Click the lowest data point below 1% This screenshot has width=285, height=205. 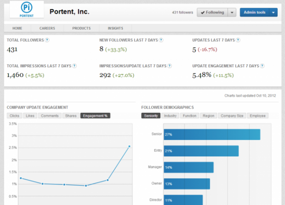86,186
